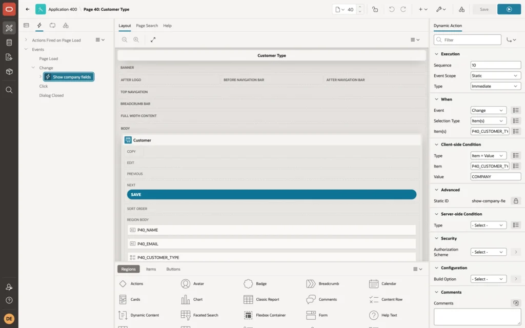Open the Help question mark icon
The height and width of the screenshot is (328, 525).
tap(9, 300)
